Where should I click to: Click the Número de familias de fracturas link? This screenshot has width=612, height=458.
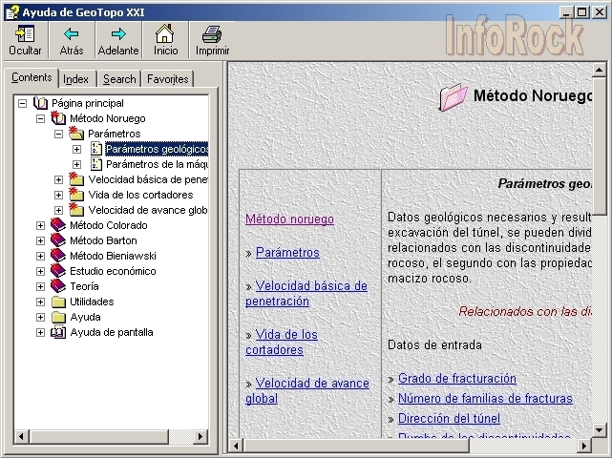[x=485, y=399]
